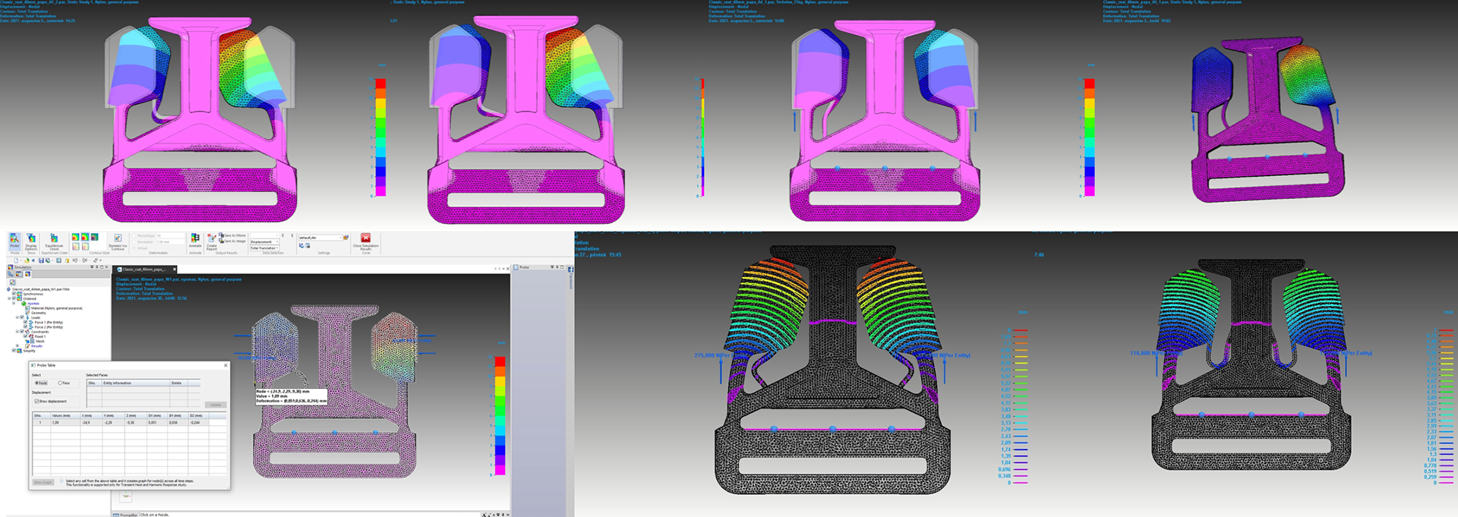Choose the first contour style icon
This screenshot has width=1458, height=517.
point(75,237)
